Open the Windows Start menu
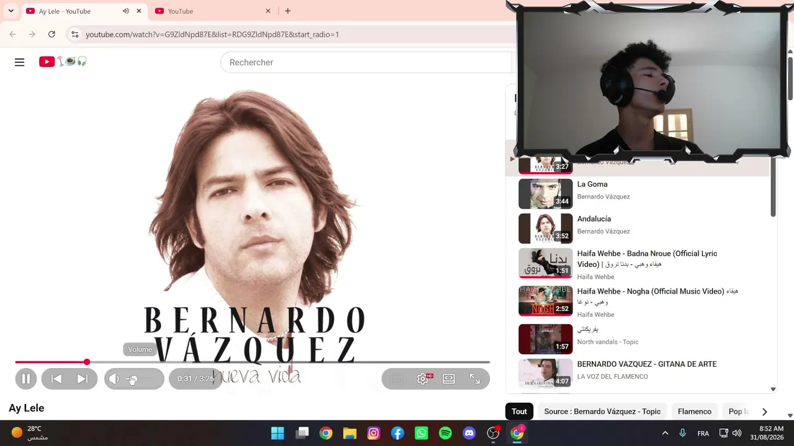 (x=277, y=433)
